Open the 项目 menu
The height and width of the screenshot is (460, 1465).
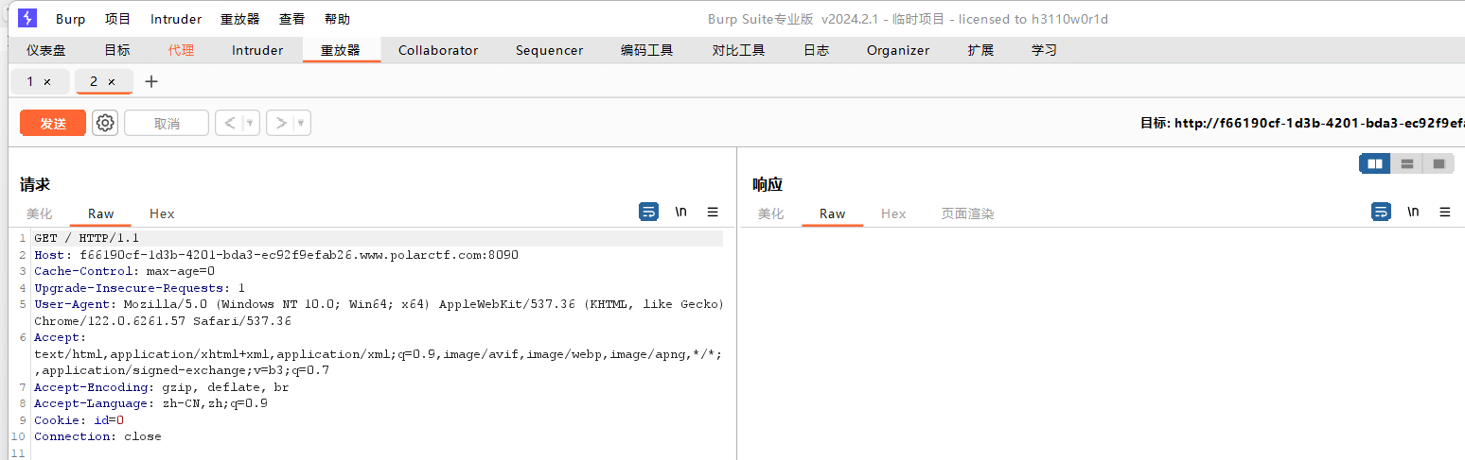[117, 19]
